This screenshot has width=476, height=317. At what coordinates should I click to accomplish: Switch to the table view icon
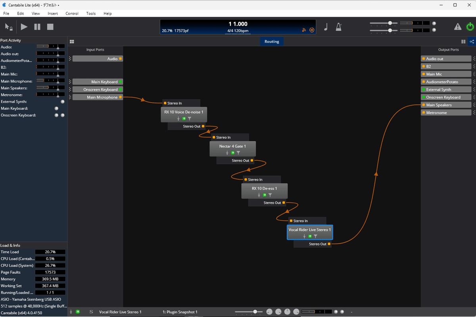[463, 41]
